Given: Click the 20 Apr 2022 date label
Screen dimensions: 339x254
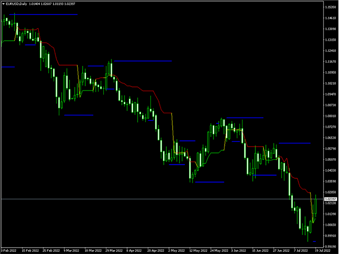Looking at the screenshot, I should pos(156,251).
